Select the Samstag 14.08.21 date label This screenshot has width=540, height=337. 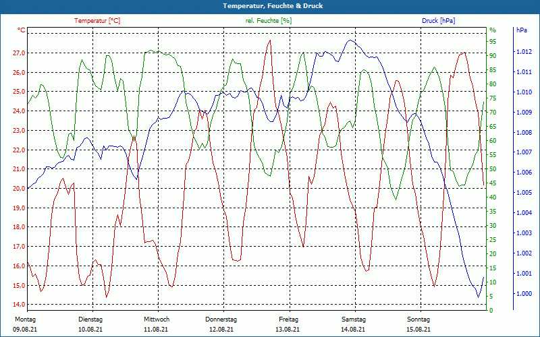pyautogui.click(x=353, y=324)
